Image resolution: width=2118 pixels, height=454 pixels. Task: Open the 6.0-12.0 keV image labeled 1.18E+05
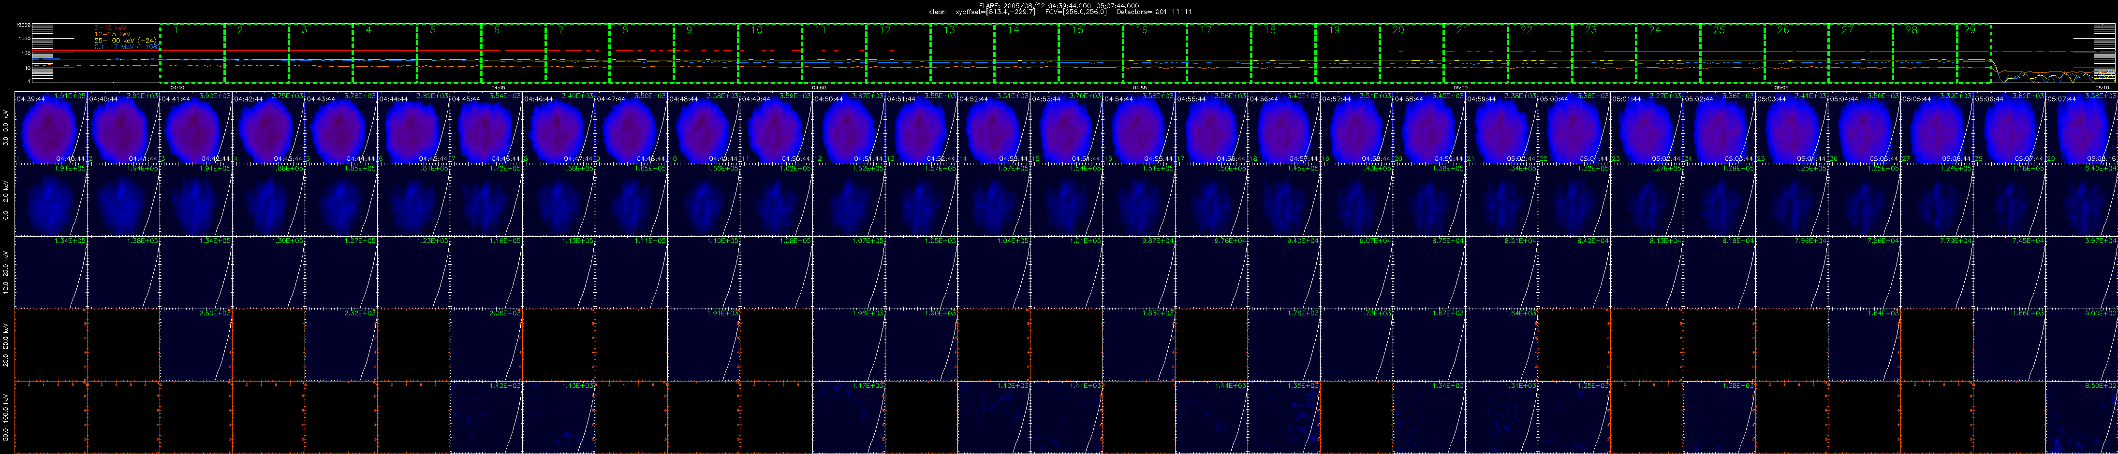(2010, 199)
